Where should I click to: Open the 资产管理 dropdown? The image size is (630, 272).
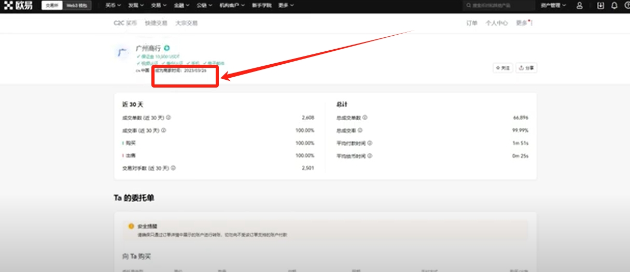[x=553, y=6]
